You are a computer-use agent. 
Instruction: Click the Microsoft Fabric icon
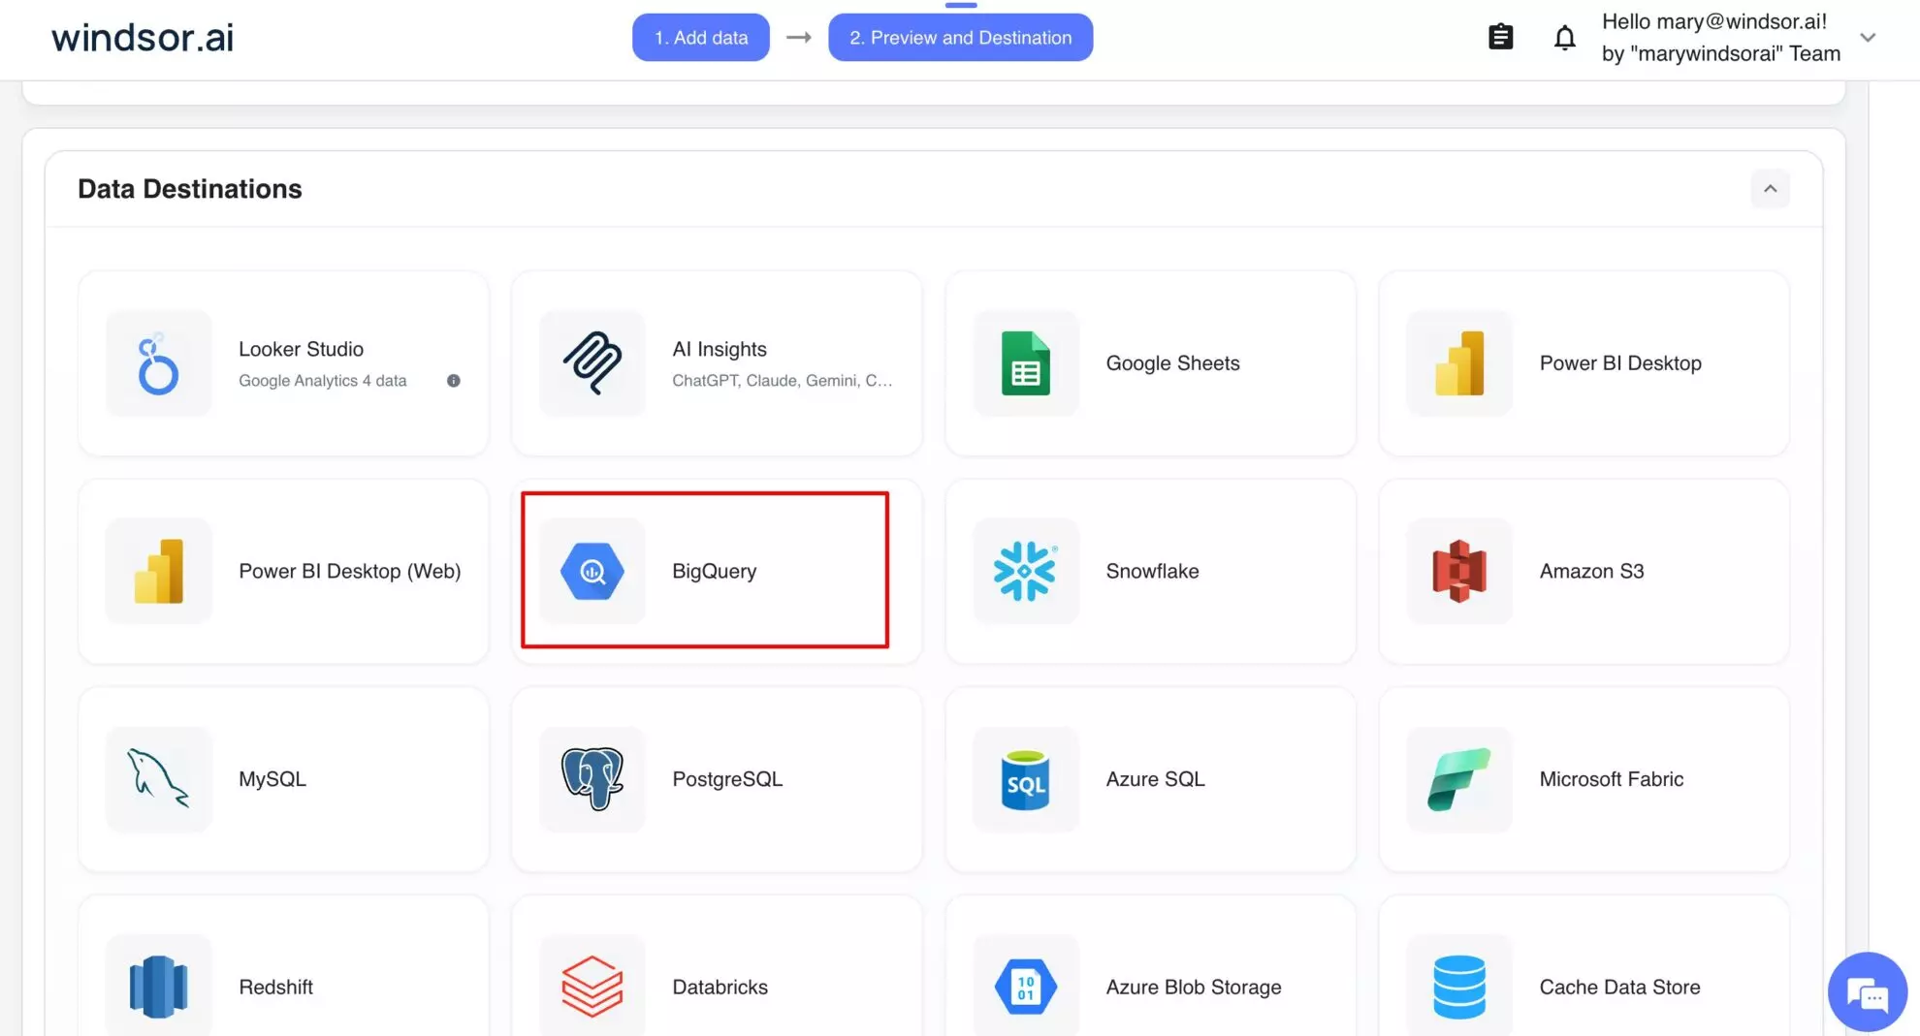(x=1458, y=779)
